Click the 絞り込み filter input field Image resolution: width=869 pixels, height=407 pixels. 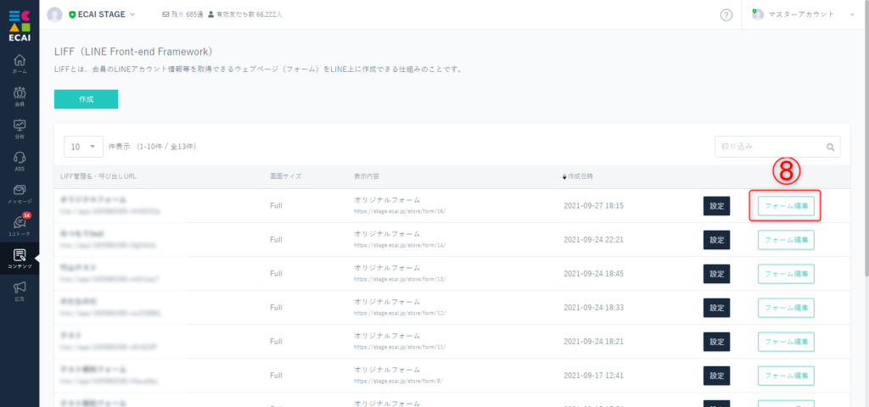777,147
